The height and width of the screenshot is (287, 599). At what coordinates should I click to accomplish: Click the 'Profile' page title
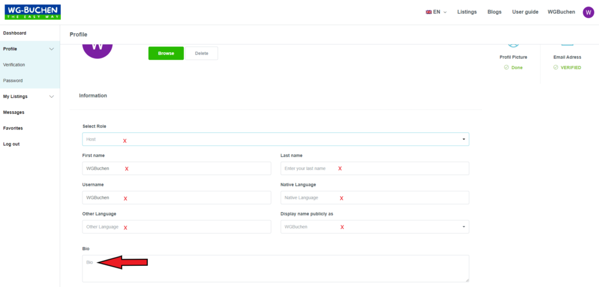78,35
